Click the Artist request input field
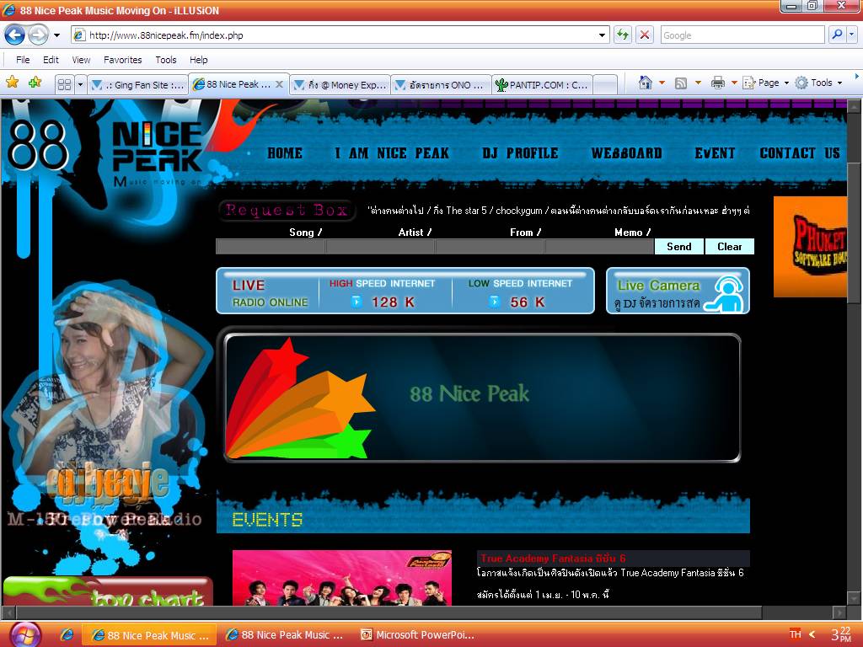Viewport: 863px width, 647px height. pos(380,247)
